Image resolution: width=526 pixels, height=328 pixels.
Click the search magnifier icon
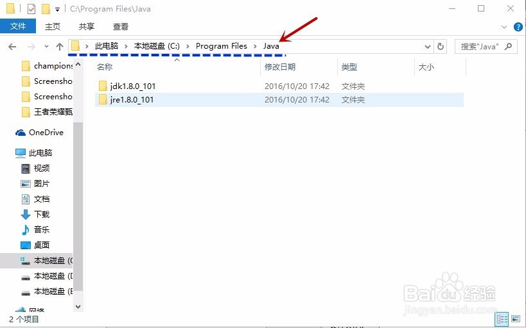pos(509,46)
